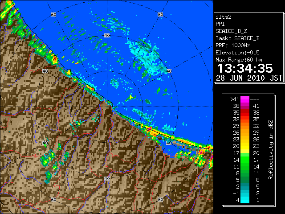
Task: Pick the purple 38–41 dBZ legend band
Action: coord(245,106)
